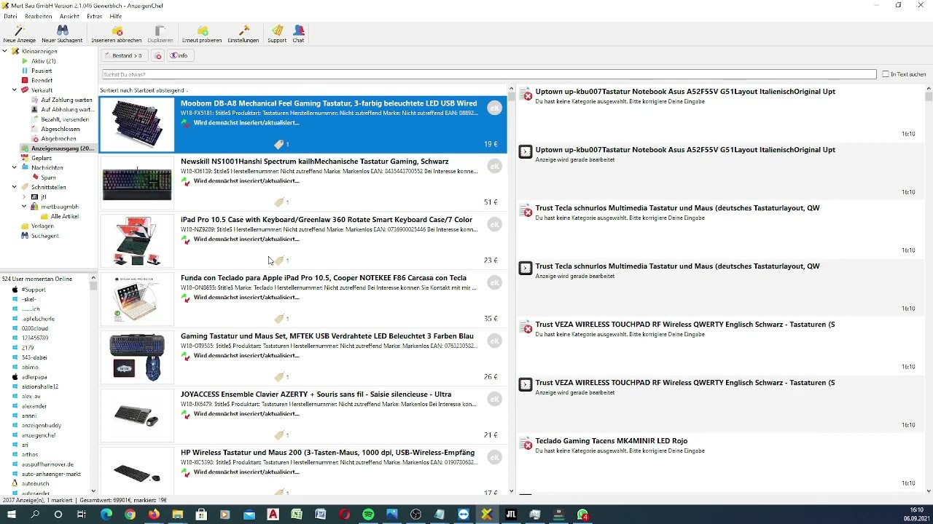
Task: Select the HP Wireless Tastatur und Maus ad
Action: pos(303,470)
